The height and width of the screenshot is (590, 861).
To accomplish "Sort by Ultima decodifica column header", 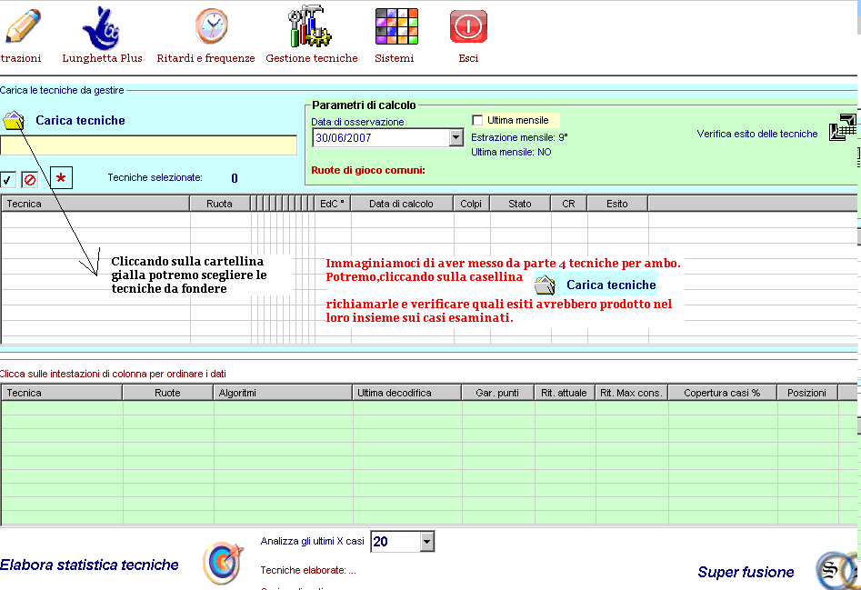I will [x=406, y=393].
